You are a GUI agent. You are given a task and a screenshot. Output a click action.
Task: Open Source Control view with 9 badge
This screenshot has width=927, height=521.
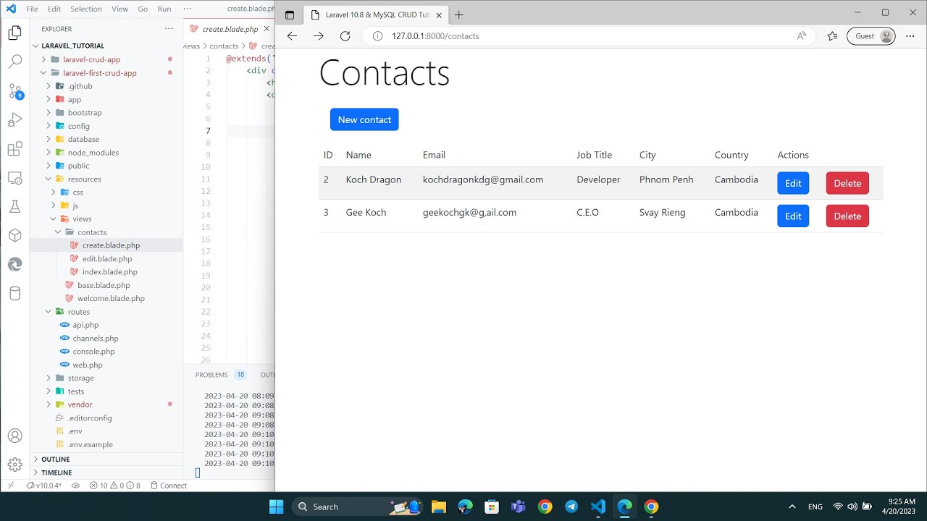(14, 90)
